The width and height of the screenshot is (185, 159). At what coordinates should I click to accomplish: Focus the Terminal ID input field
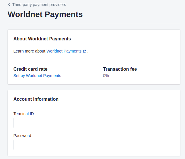click(94, 123)
